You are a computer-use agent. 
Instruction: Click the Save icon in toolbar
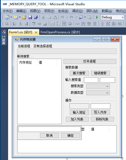point(30,17)
